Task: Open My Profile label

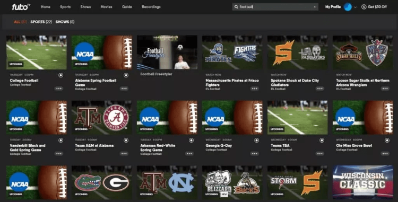Action: click(333, 7)
